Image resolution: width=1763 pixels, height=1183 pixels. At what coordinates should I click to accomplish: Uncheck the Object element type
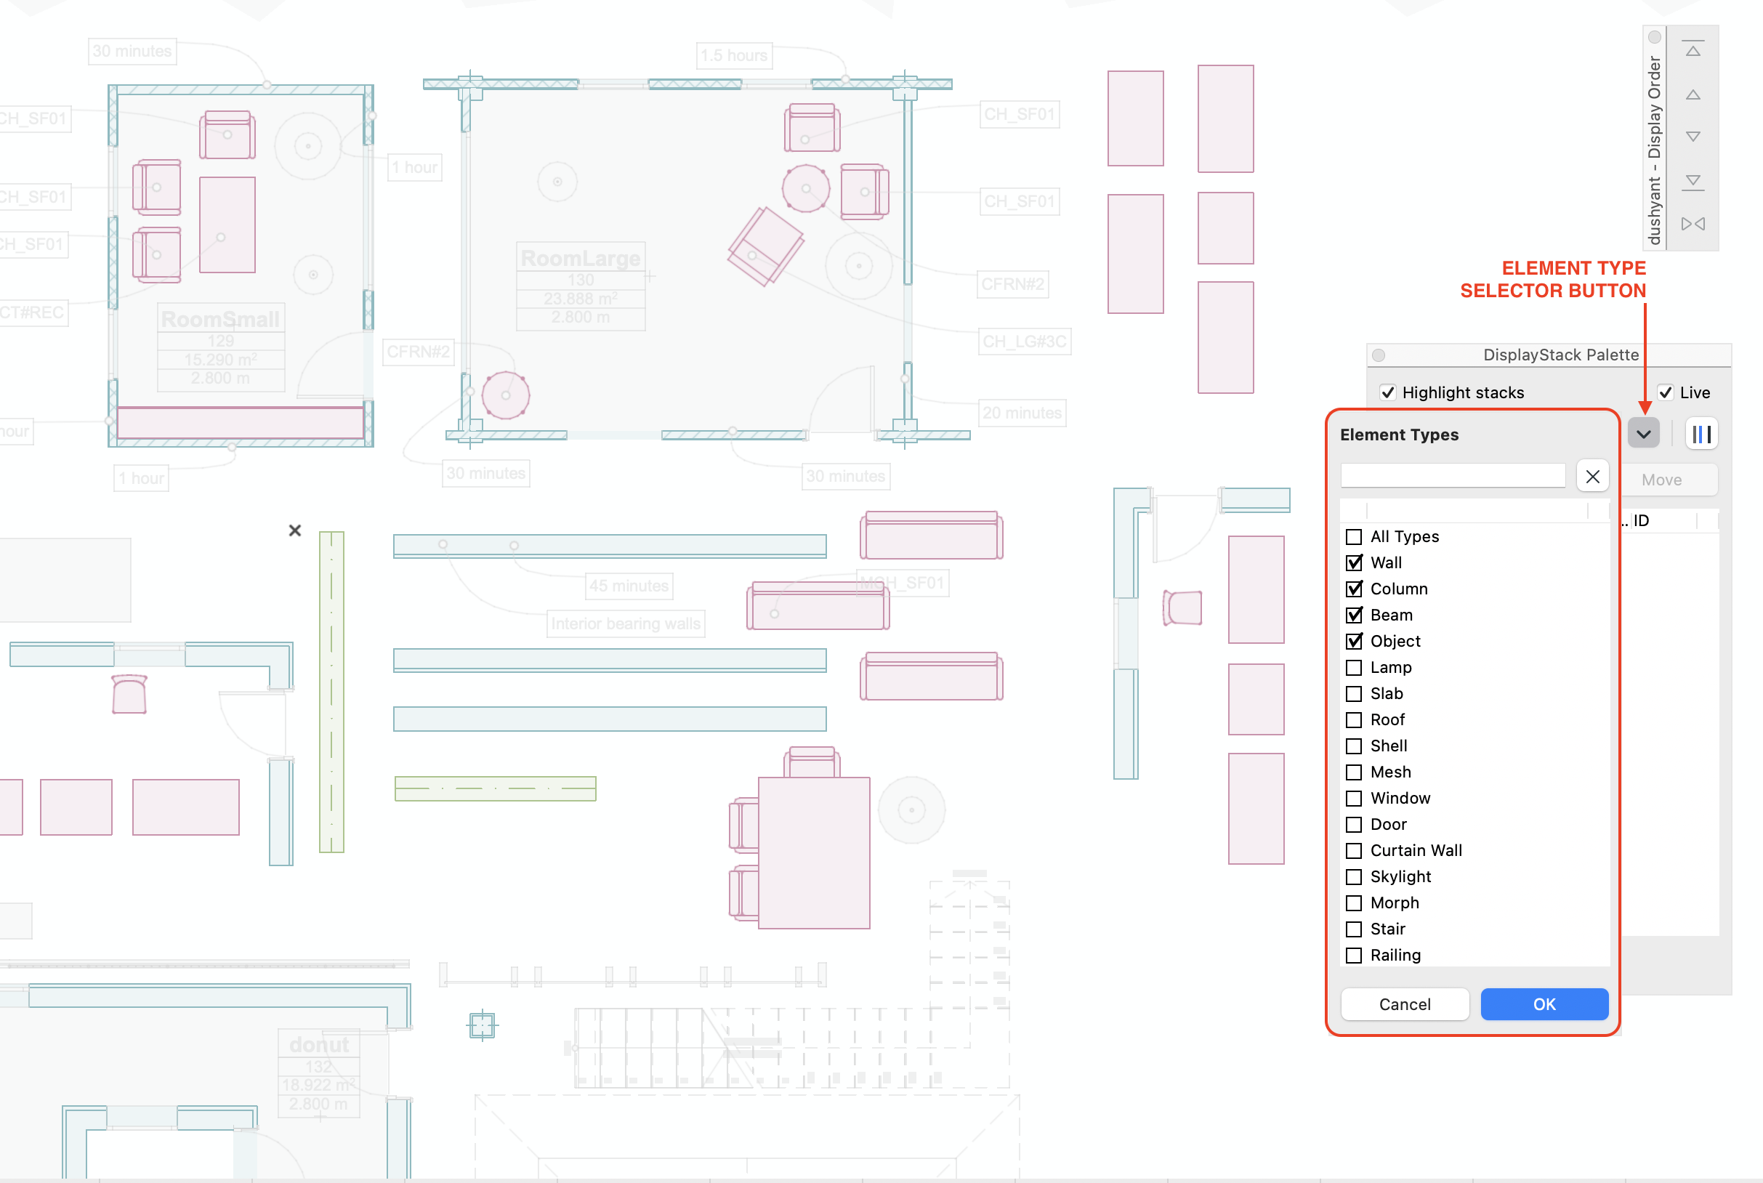coord(1354,642)
